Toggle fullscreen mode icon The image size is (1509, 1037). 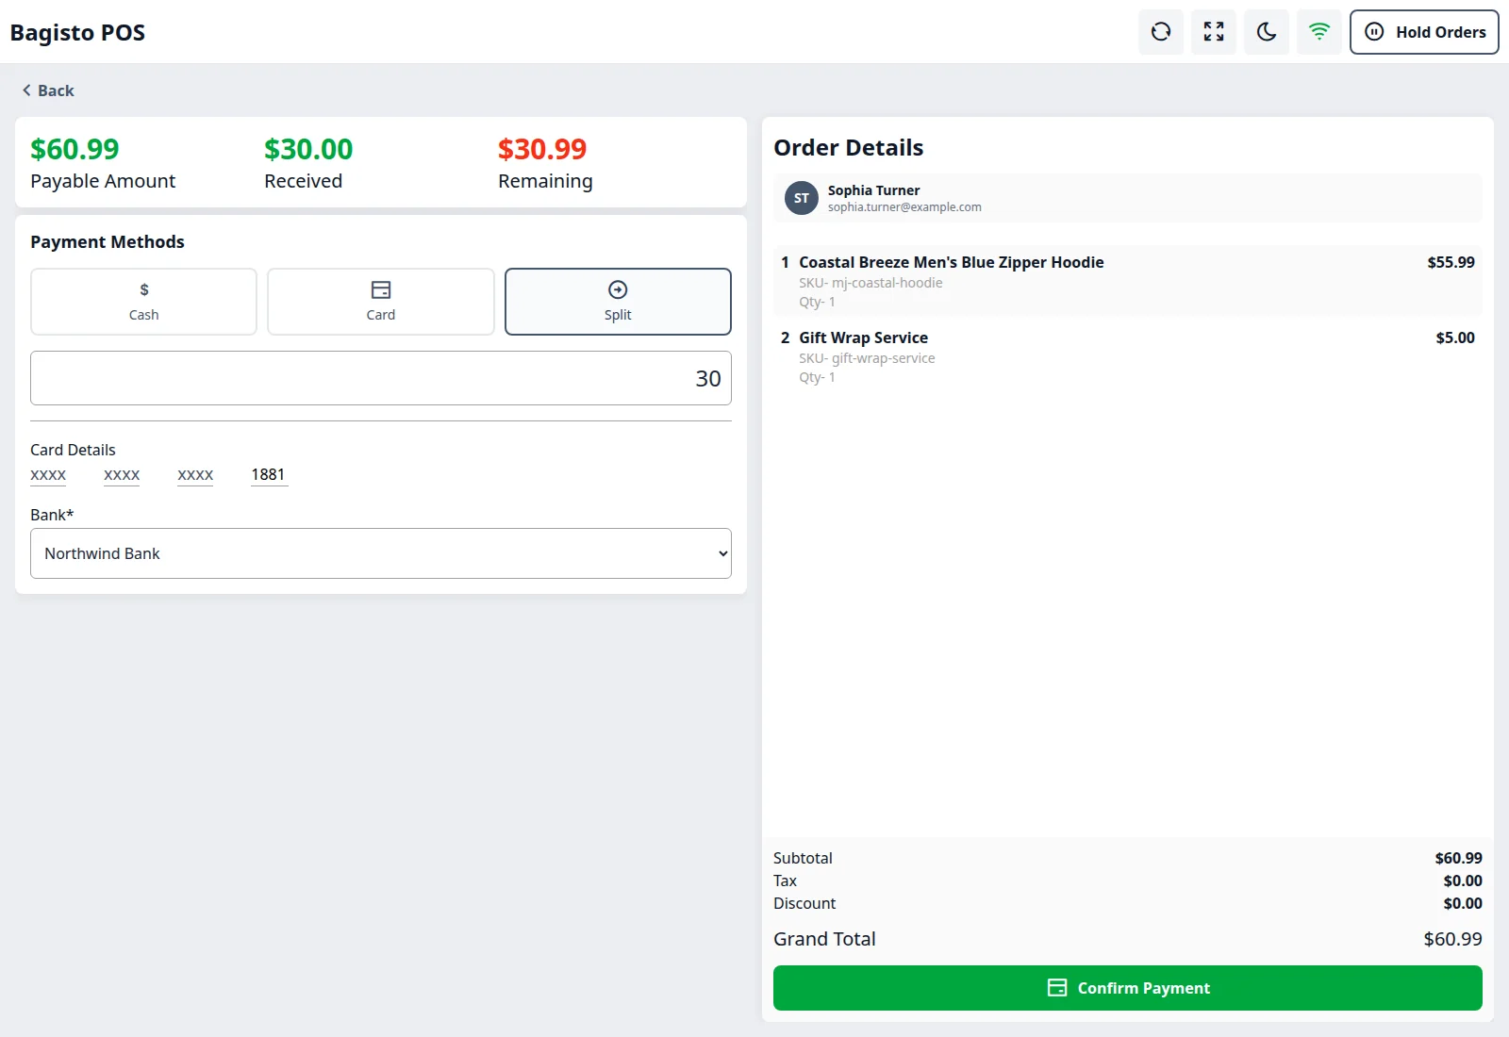pos(1214,32)
